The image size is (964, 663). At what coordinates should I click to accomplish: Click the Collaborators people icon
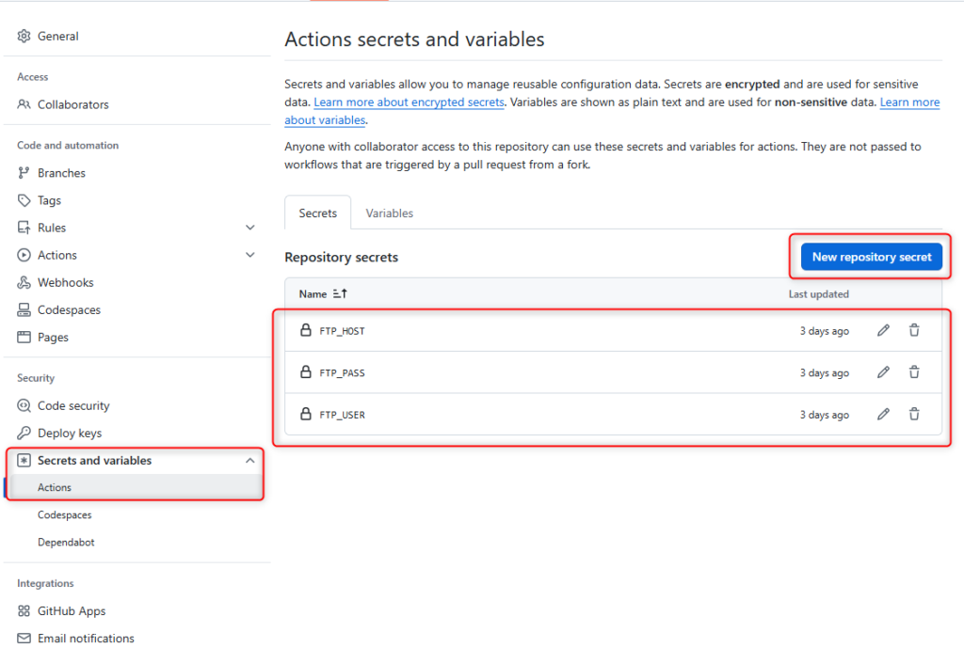tap(24, 104)
